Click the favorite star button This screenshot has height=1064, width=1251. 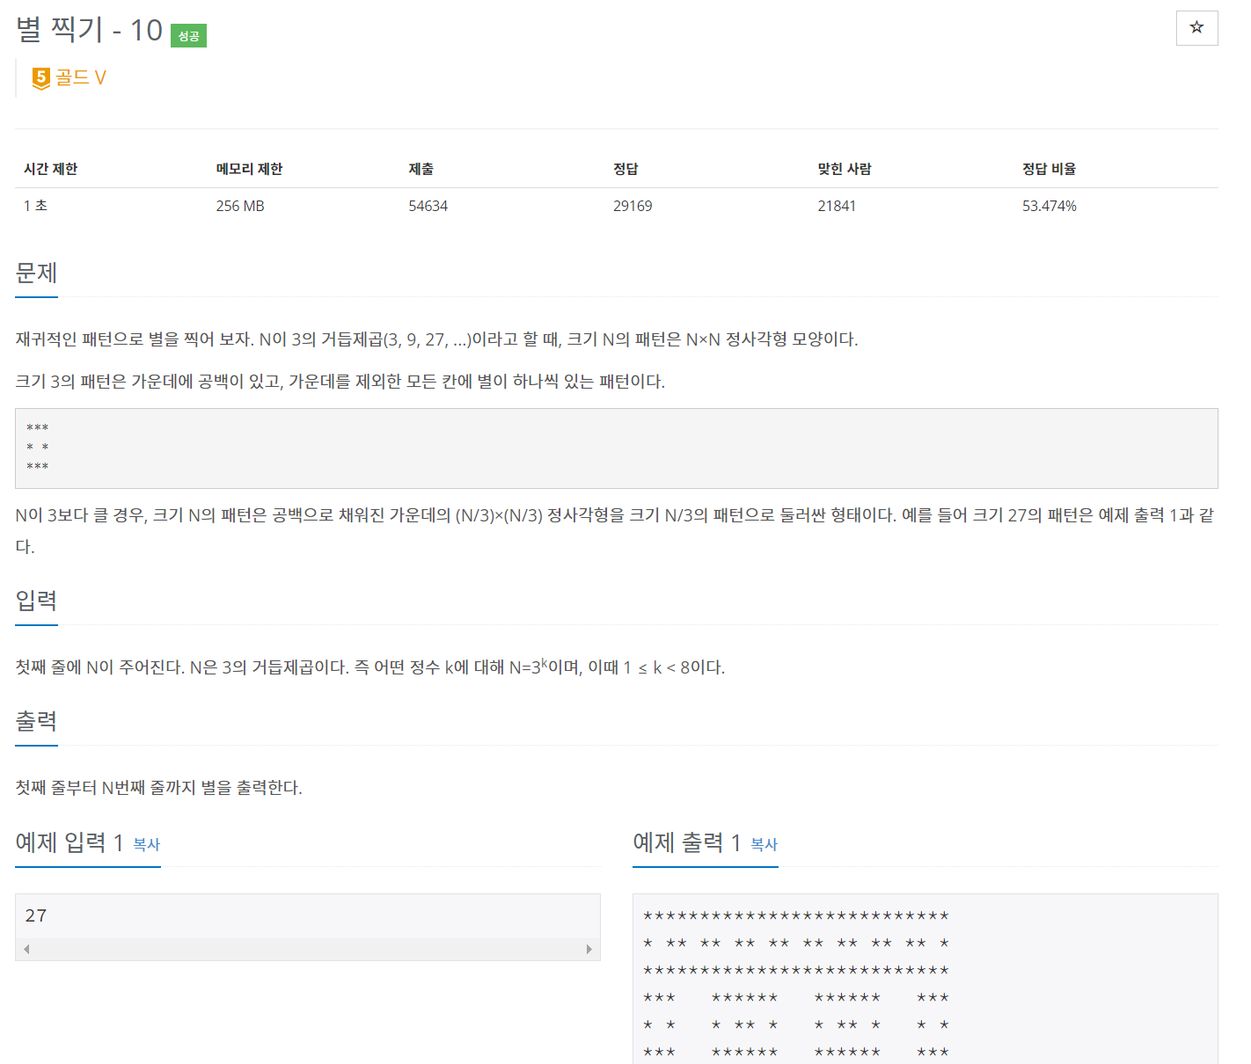point(1196,28)
